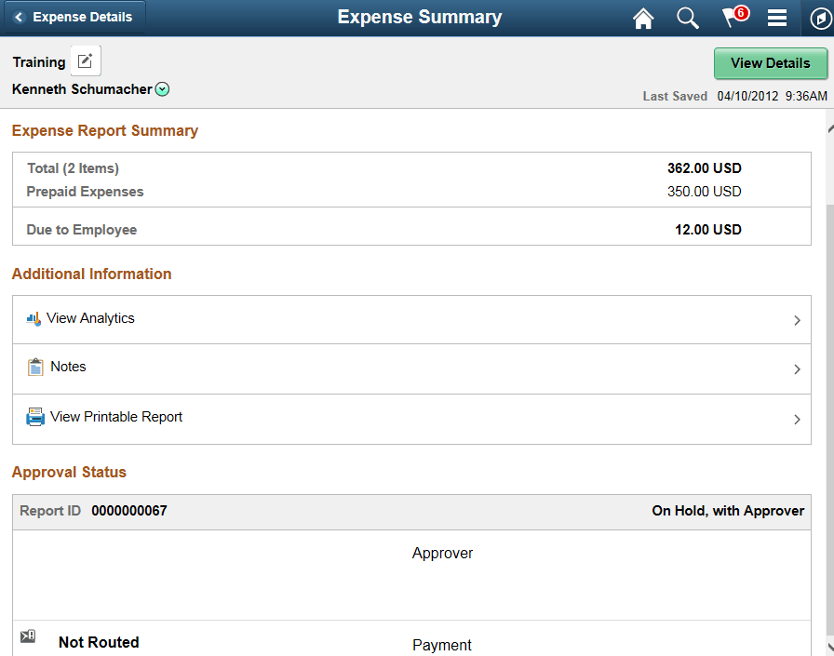834x656 pixels.
Task: Open the NavBar compass icon
Action: pos(818,18)
